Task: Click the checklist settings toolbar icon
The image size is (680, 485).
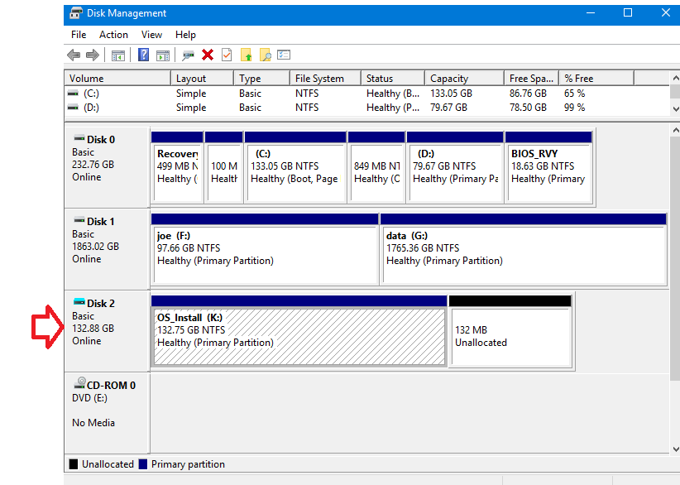Action: pos(284,55)
